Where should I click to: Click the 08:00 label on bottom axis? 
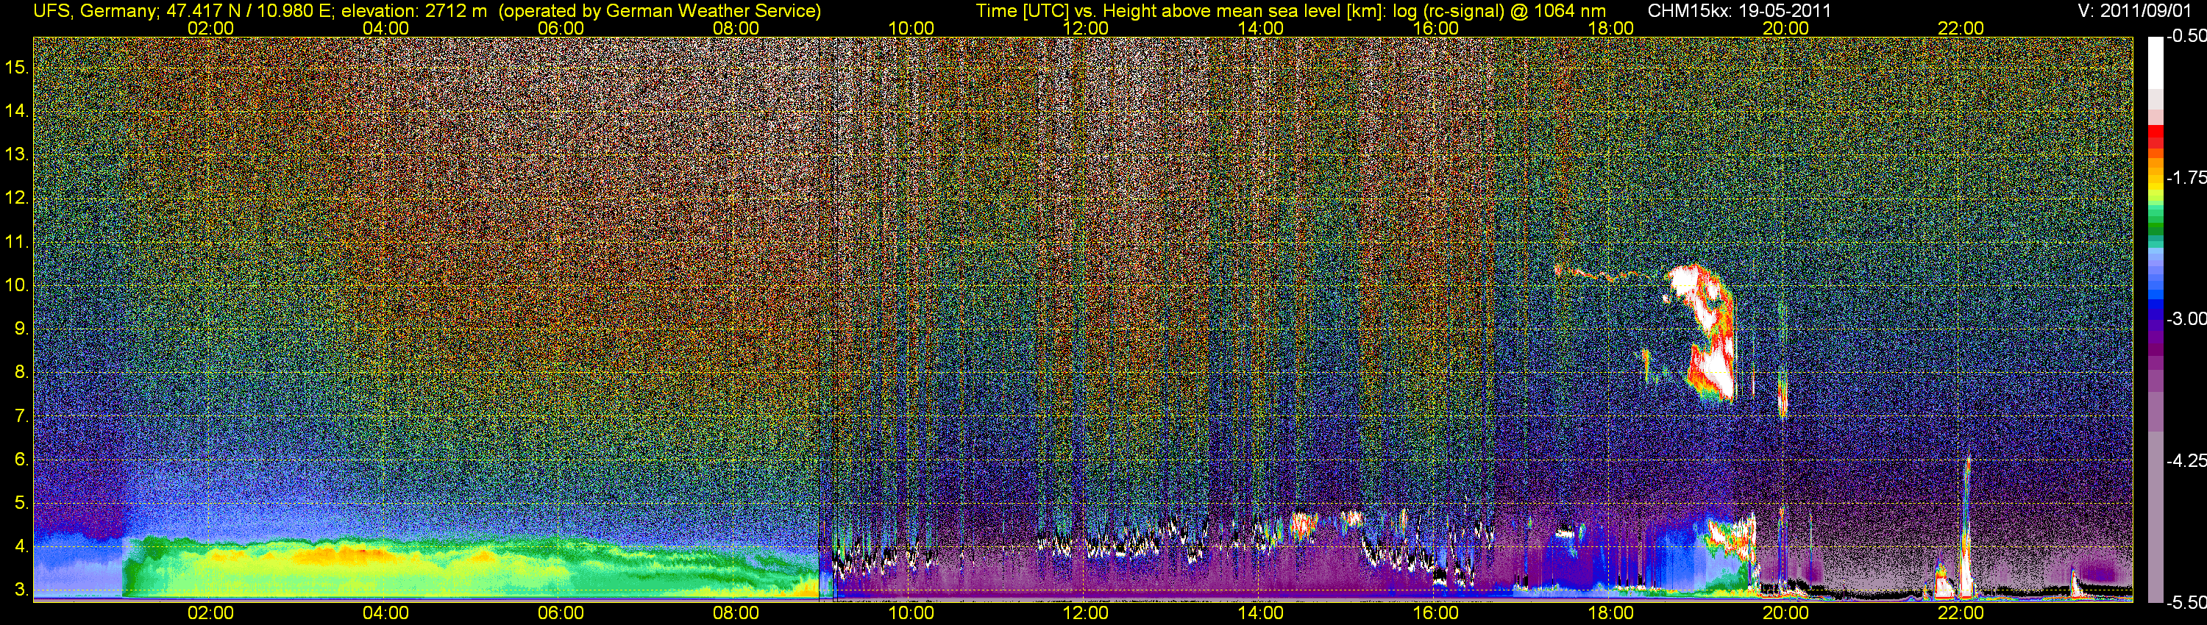pos(736,613)
